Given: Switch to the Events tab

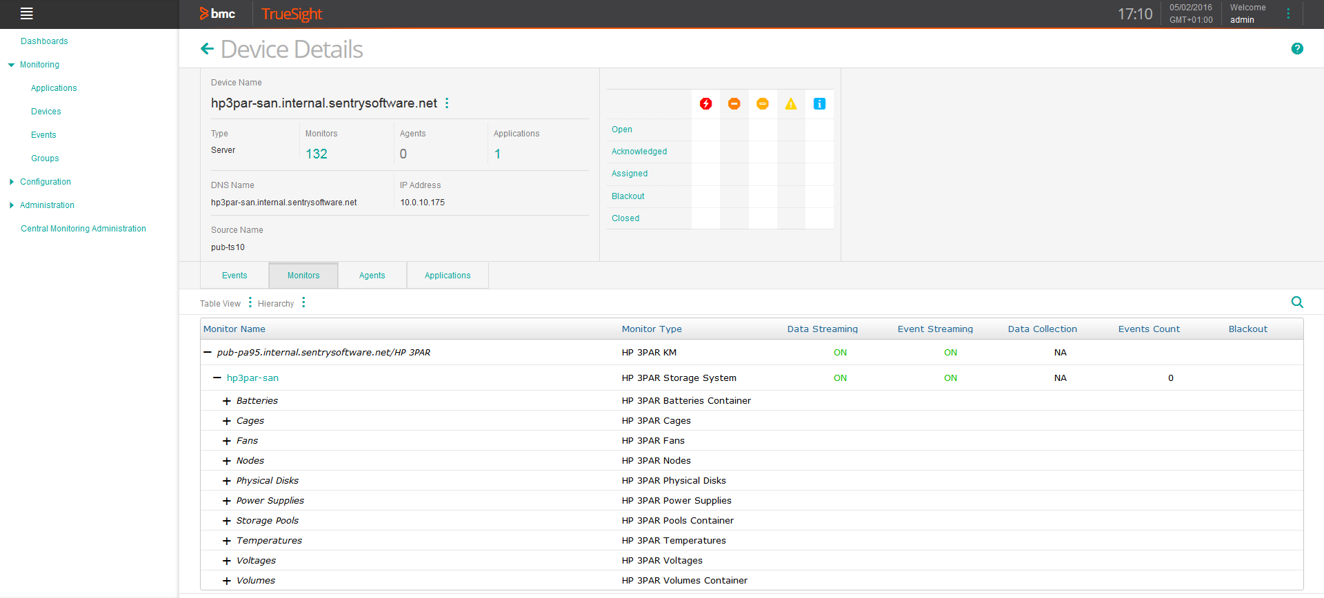Looking at the screenshot, I should (234, 276).
